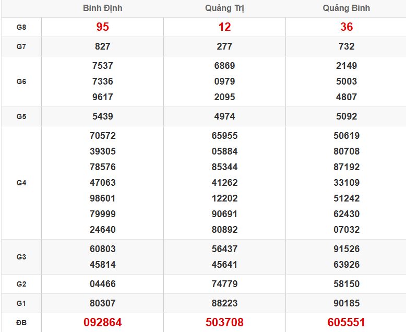Click special prize number 503708

[224, 323]
